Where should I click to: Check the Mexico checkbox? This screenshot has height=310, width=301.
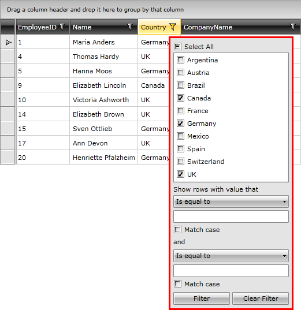coord(180,136)
